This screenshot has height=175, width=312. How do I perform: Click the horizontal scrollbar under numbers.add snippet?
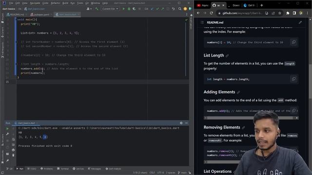pyautogui.click(x=251, y=118)
